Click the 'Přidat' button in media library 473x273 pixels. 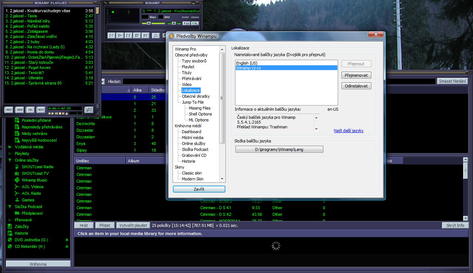click(105, 225)
